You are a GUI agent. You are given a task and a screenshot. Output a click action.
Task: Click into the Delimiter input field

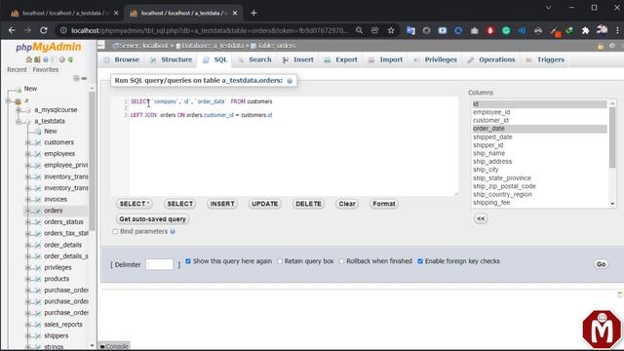(x=160, y=264)
